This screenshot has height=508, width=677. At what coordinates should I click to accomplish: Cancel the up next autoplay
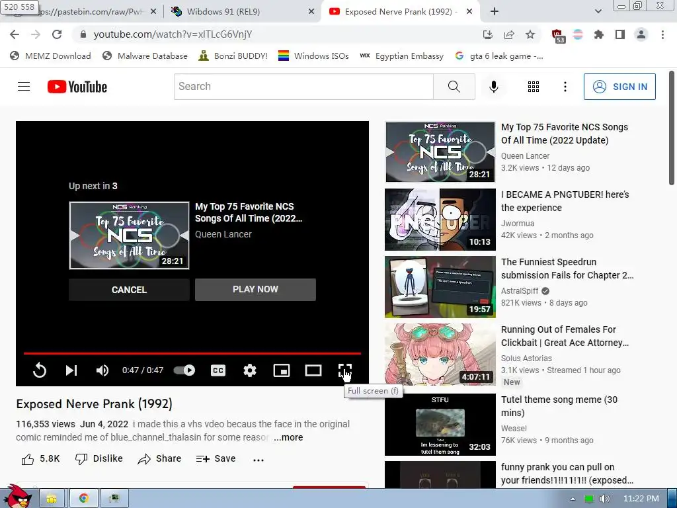[129, 290]
